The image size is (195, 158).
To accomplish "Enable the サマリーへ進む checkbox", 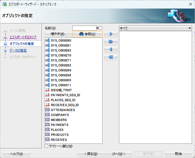I will pyautogui.click(x=46, y=146).
